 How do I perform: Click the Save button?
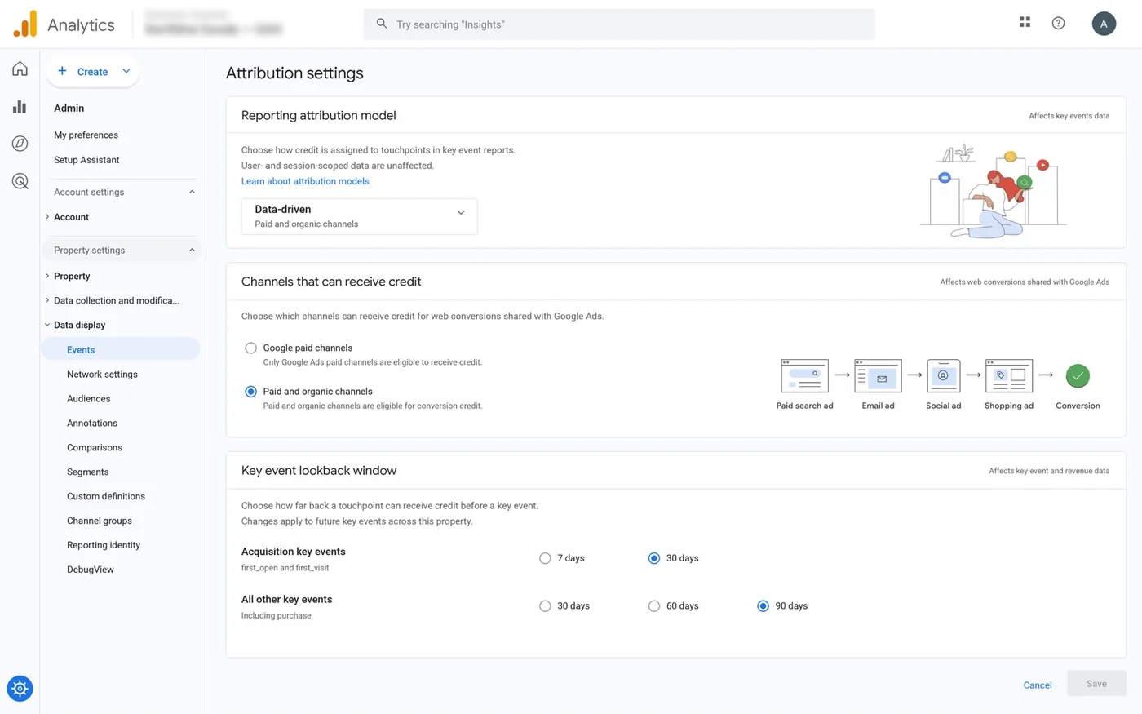point(1096,684)
